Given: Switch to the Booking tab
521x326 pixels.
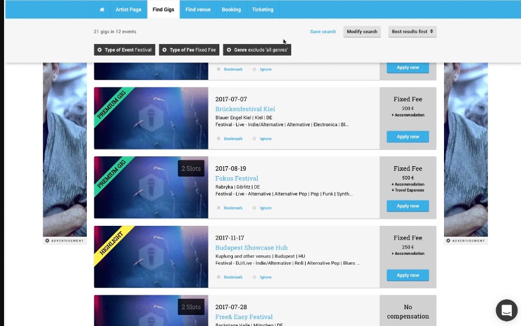Looking at the screenshot, I should tap(231, 9).
